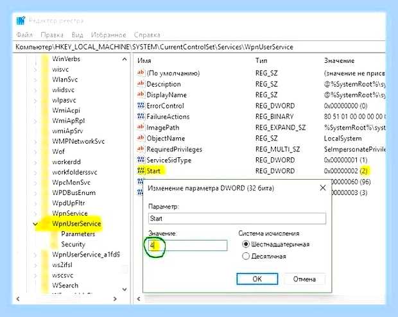Viewport: 398px width, 317px height.
Task: Click the FailureActions binary icon
Action: 141,117
